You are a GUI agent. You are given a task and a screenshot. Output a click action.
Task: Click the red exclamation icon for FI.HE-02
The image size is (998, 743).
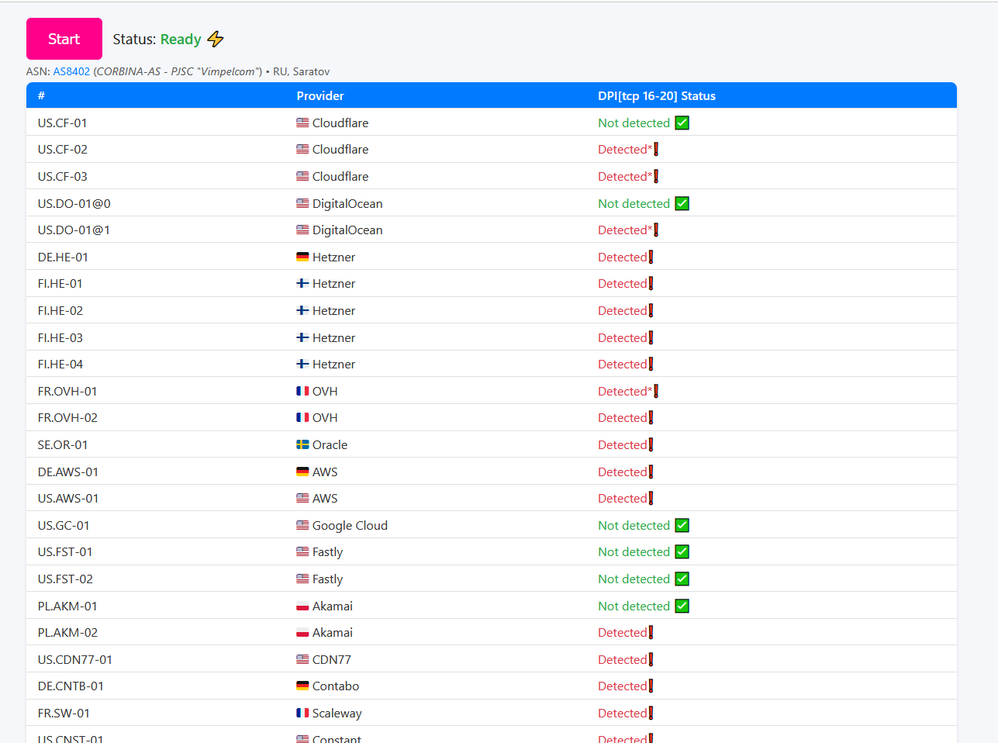point(651,311)
